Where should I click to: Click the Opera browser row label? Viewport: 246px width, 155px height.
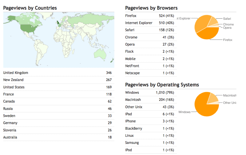click(130, 44)
